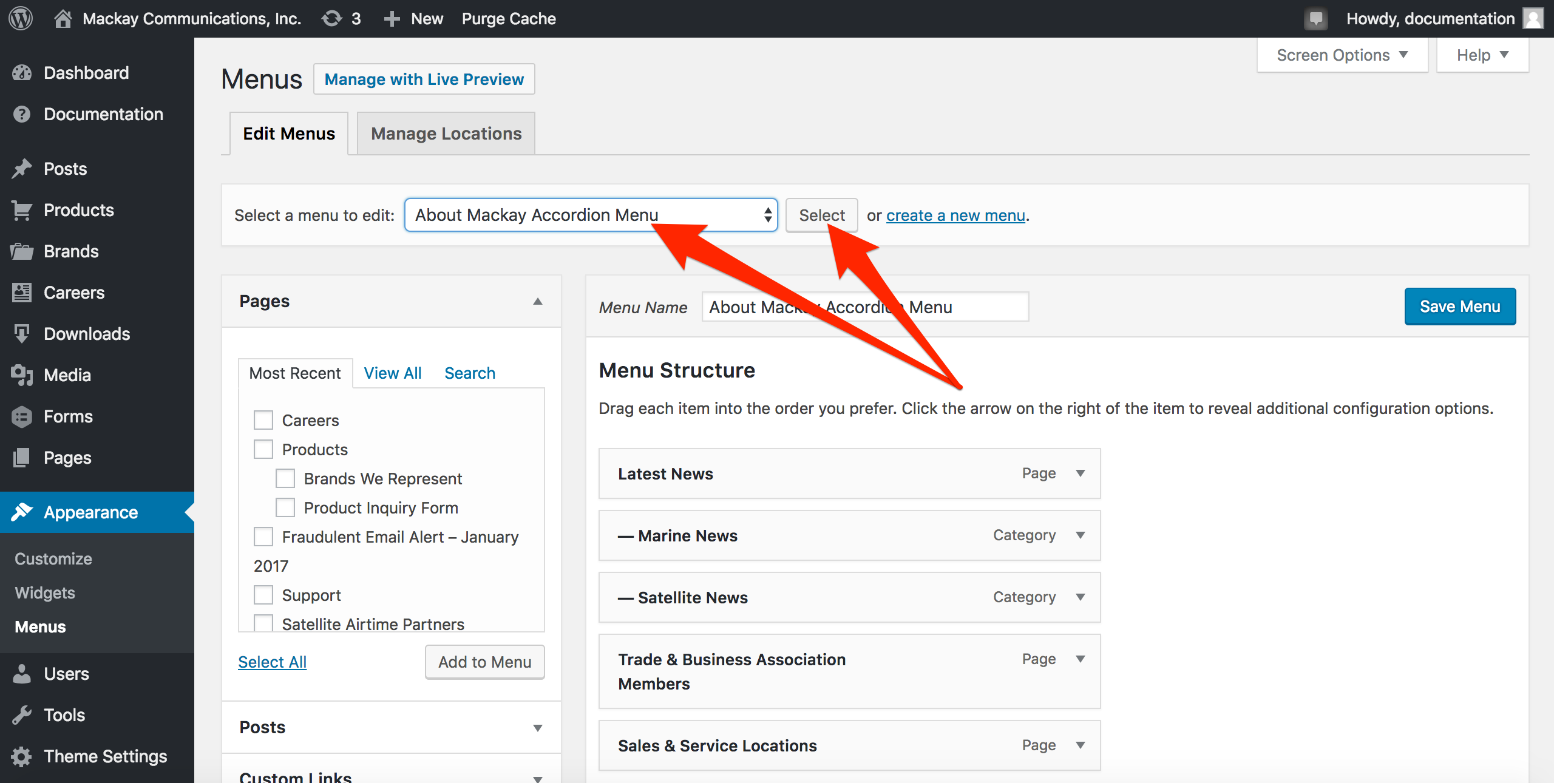Click the Dashboard gauge icon
The height and width of the screenshot is (783, 1554).
22,73
